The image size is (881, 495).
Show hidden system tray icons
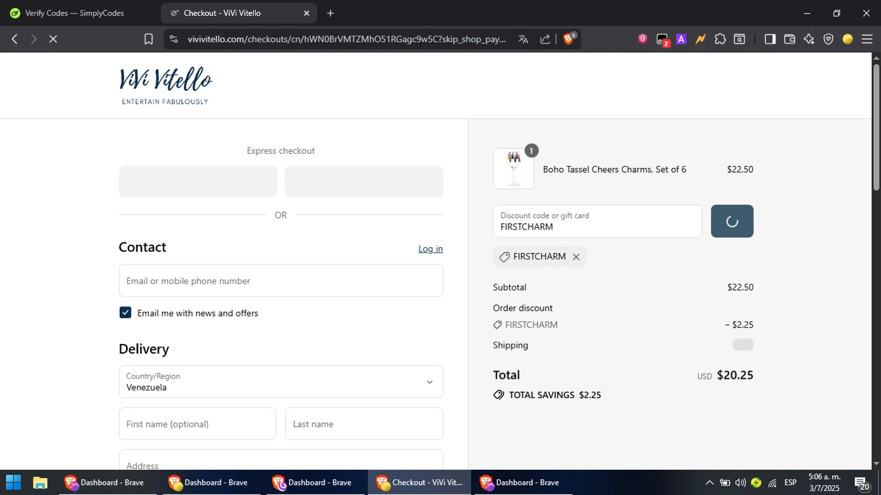[x=709, y=483]
